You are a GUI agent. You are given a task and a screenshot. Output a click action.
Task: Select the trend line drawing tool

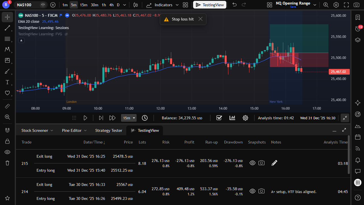click(7, 28)
